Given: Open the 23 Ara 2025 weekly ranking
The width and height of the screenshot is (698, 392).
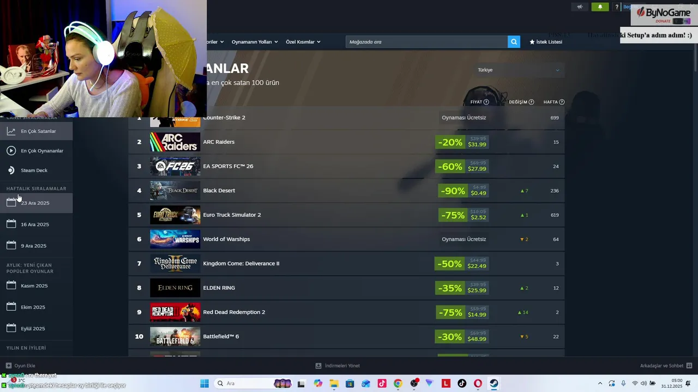Looking at the screenshot, I should [x=36, y=203].
